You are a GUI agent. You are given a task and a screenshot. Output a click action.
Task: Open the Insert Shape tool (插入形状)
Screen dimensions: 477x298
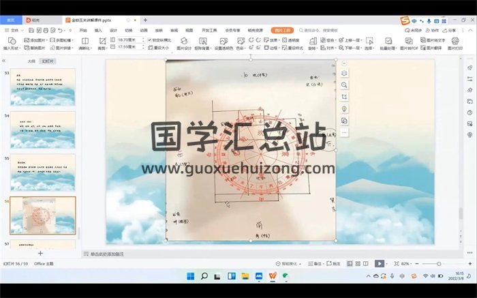tap(12, 44)
